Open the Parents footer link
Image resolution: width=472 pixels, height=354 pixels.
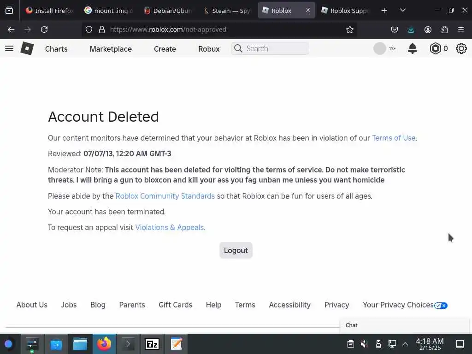[132, 305]
